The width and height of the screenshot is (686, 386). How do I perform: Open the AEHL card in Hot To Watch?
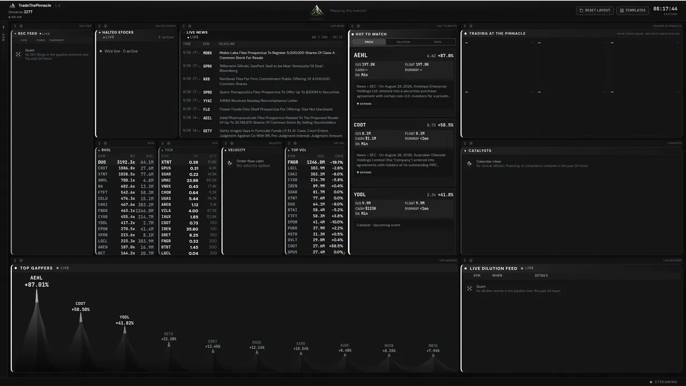[x=404, y=81]
